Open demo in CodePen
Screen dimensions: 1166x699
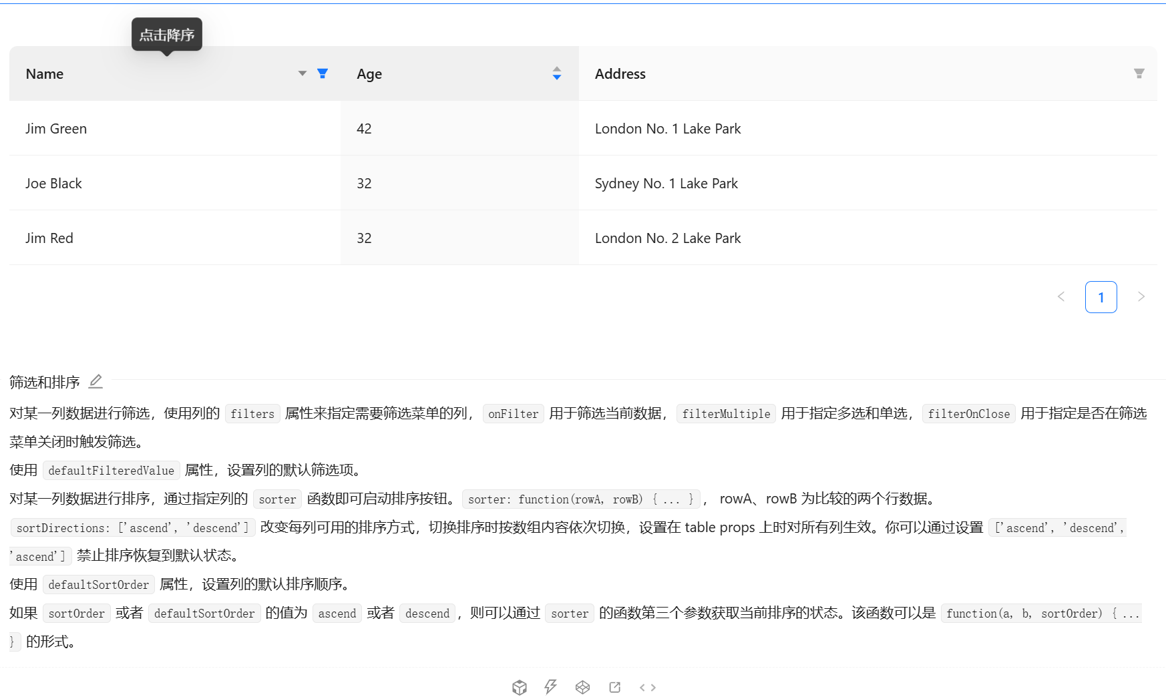(x=582, y=687)
